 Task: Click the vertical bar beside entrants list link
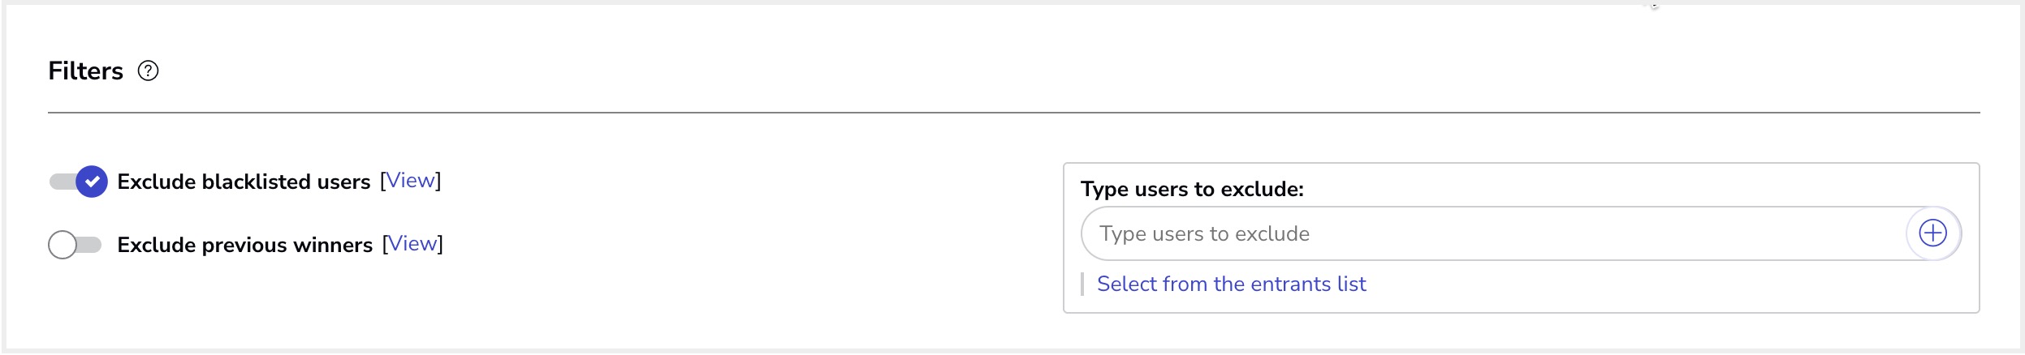click(x=1082, y=284)
